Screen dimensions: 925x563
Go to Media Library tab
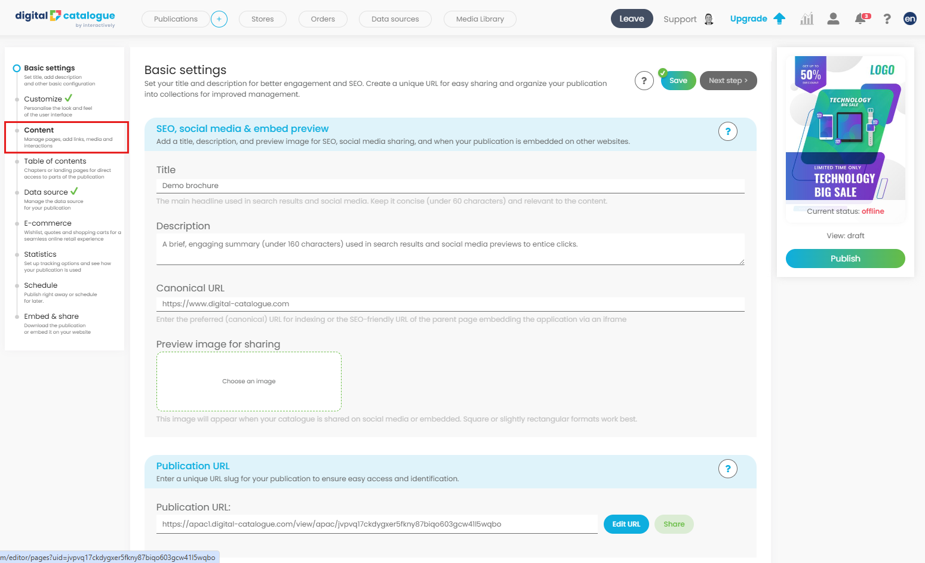tap(480, 19)
